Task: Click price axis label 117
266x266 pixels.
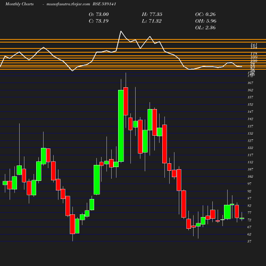Action: (250, 155)
